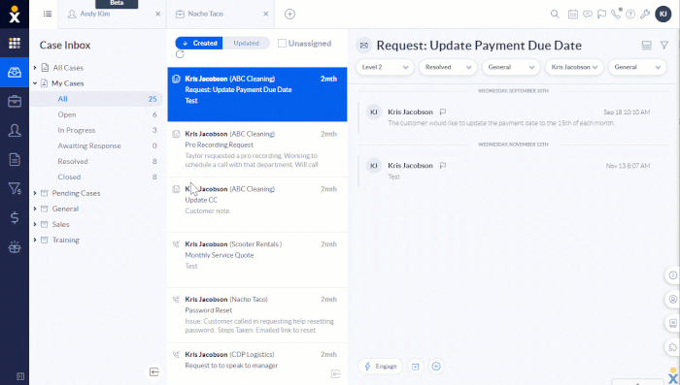Select the Created sort toggle
Screen dimensions: 680x385
(x=199, y=43)
